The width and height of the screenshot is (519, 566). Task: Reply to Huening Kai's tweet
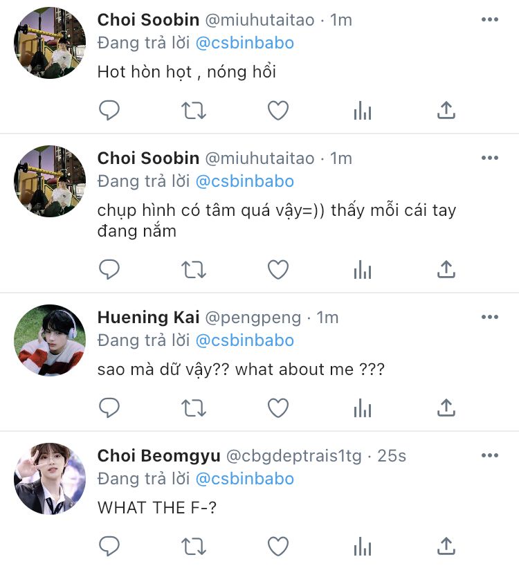tap(109, 408)
